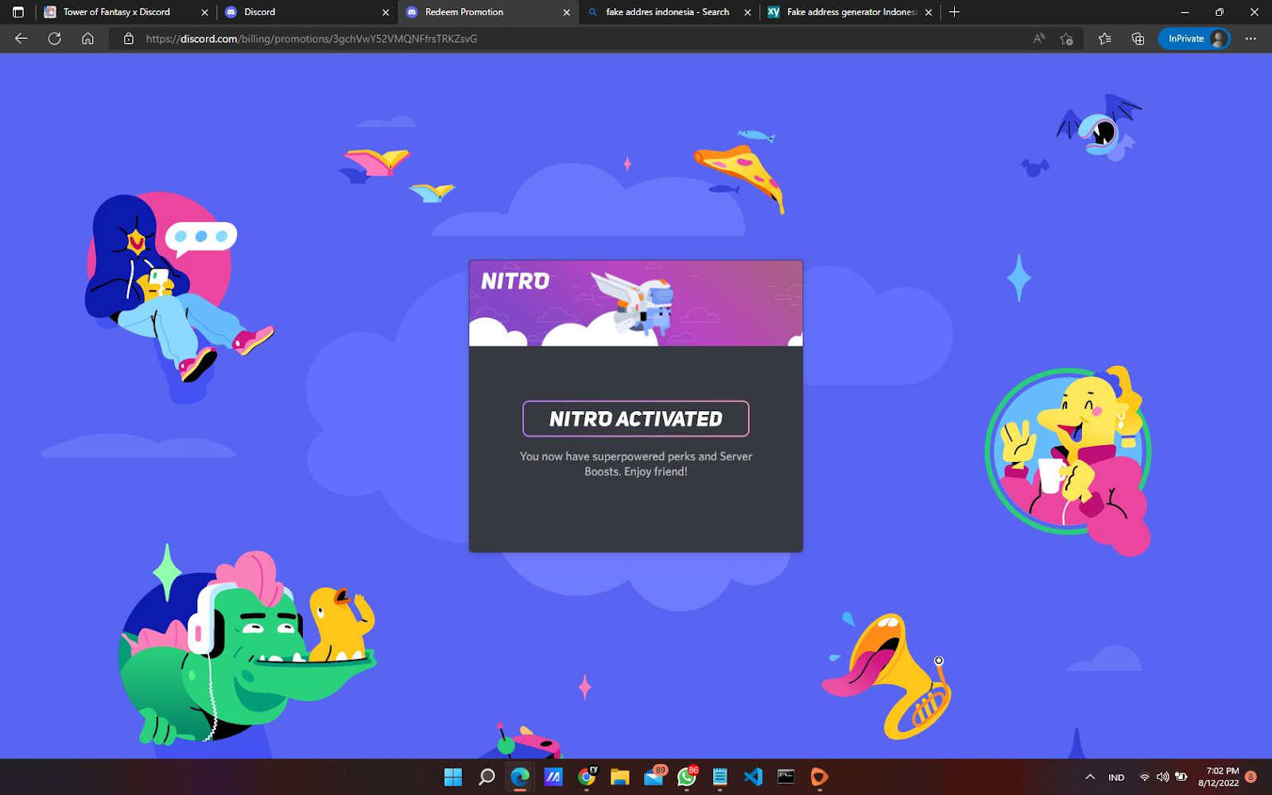Go back to the previous page
Screen dimensions: 1272x795
21,38
